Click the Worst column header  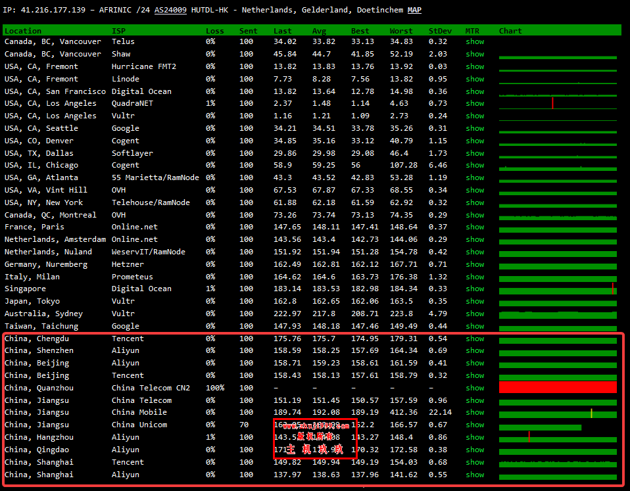coord(401,31)
